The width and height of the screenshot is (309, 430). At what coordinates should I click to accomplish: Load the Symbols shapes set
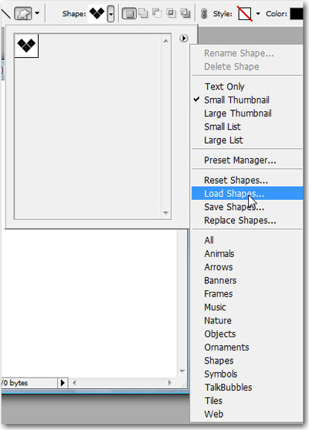coord(221,374)
